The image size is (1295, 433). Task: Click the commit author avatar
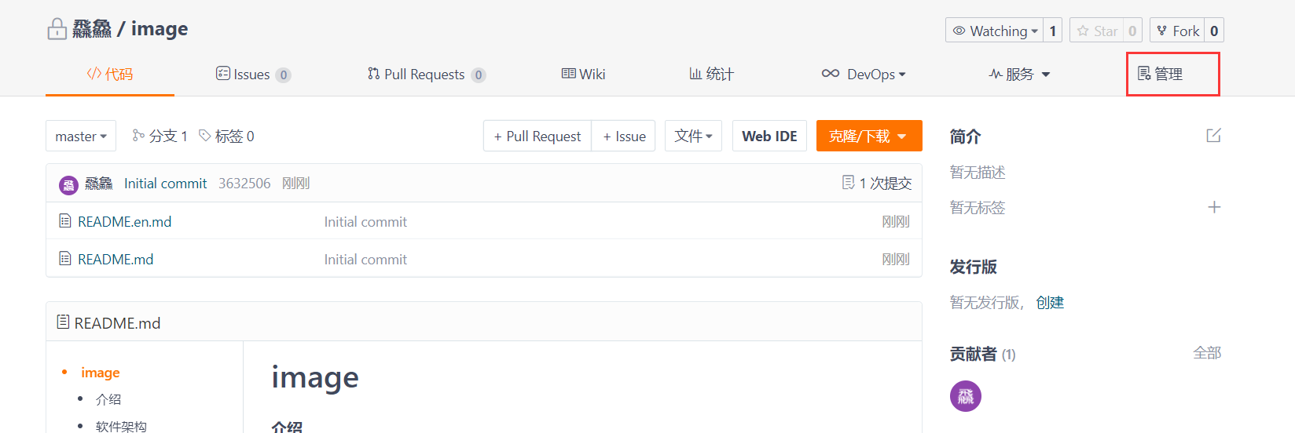tap(68, 185)
